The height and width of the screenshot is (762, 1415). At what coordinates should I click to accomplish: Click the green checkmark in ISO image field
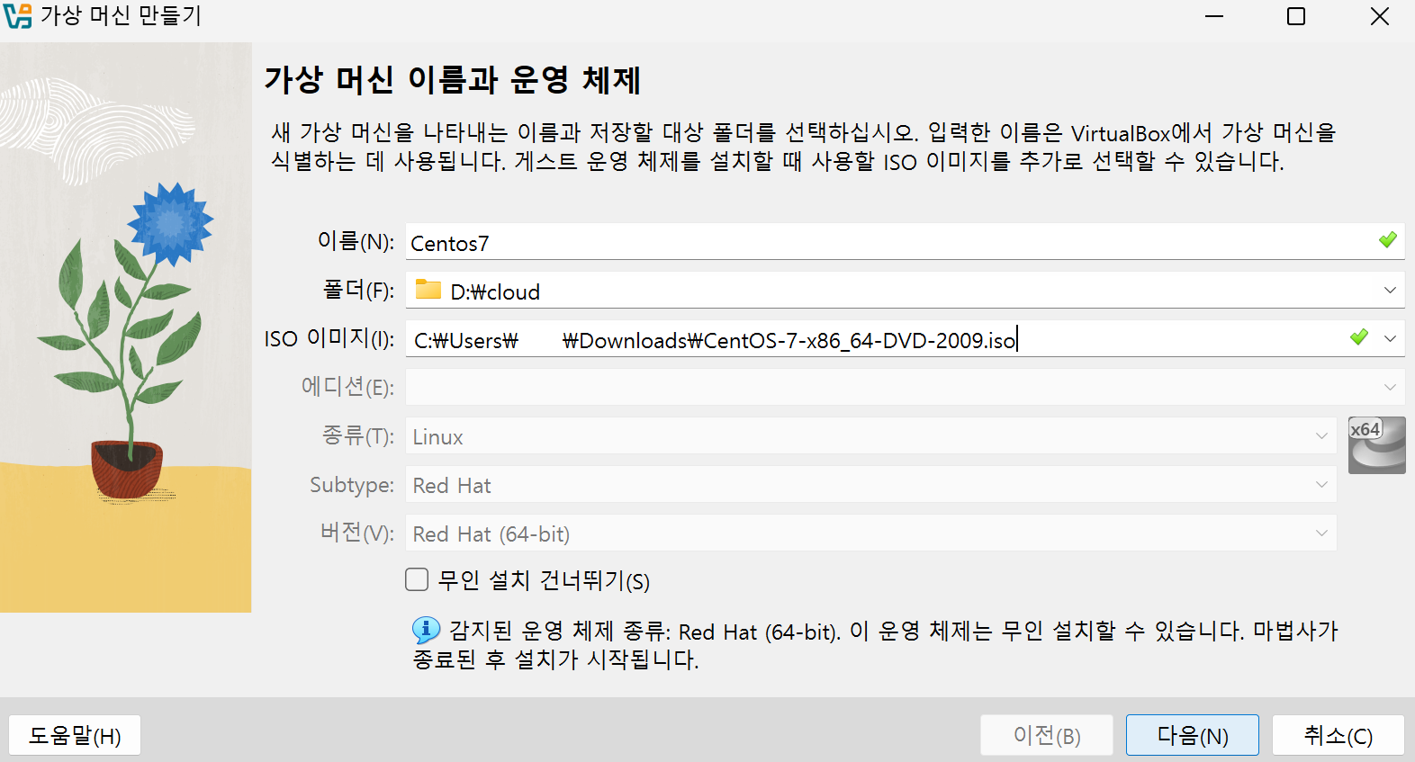click(x=1359, y=337)
